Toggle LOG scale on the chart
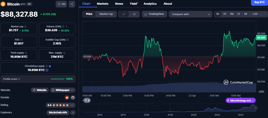Screen dimensions: 268x118 pyautogui.click(x=255, y=14)
